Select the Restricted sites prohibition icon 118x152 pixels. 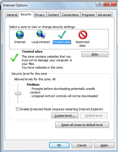83,35
